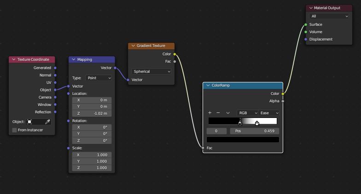The height and width of the screenshot is (194, 361).
Task: Remove the active ColorRamp color stop
Action: click(x=218, y=113)
